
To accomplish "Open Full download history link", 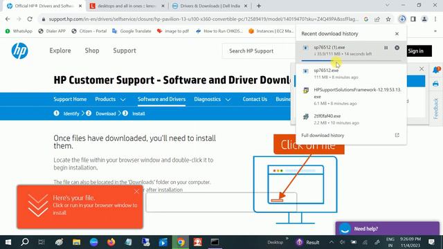I will point(323,136).
